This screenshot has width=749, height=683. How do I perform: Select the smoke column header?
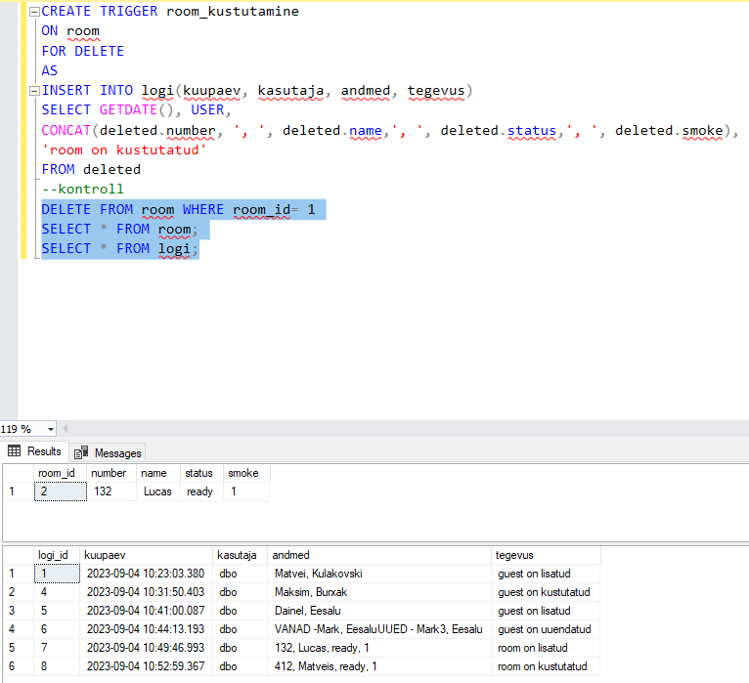[x=246, y=473]
